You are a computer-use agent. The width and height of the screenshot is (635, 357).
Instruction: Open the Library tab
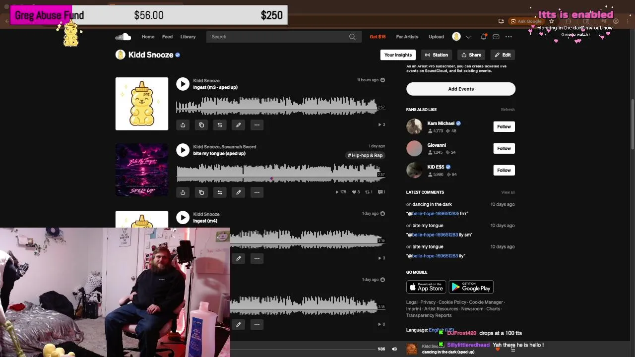click(188, 37)
